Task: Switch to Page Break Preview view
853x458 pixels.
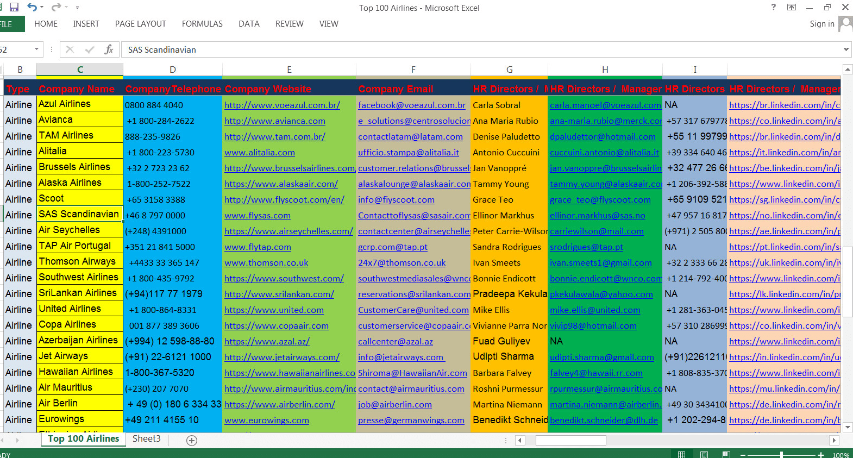Action: tap(726, 454)
